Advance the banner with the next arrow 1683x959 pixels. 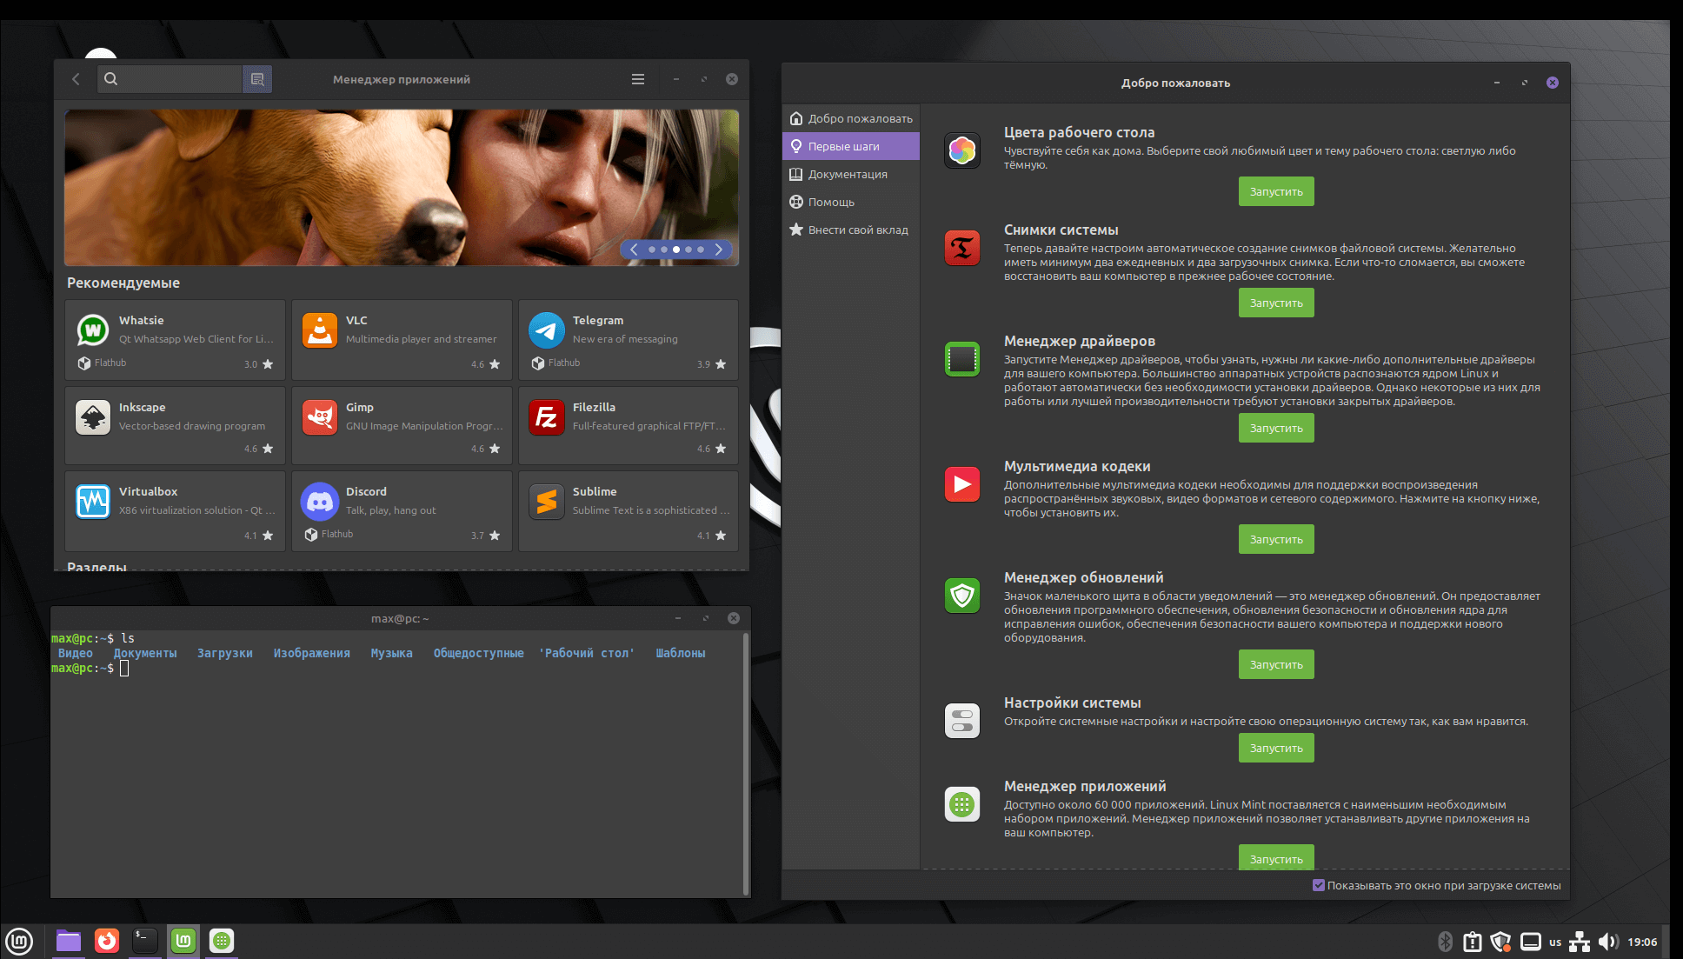[x=719, y=250]
